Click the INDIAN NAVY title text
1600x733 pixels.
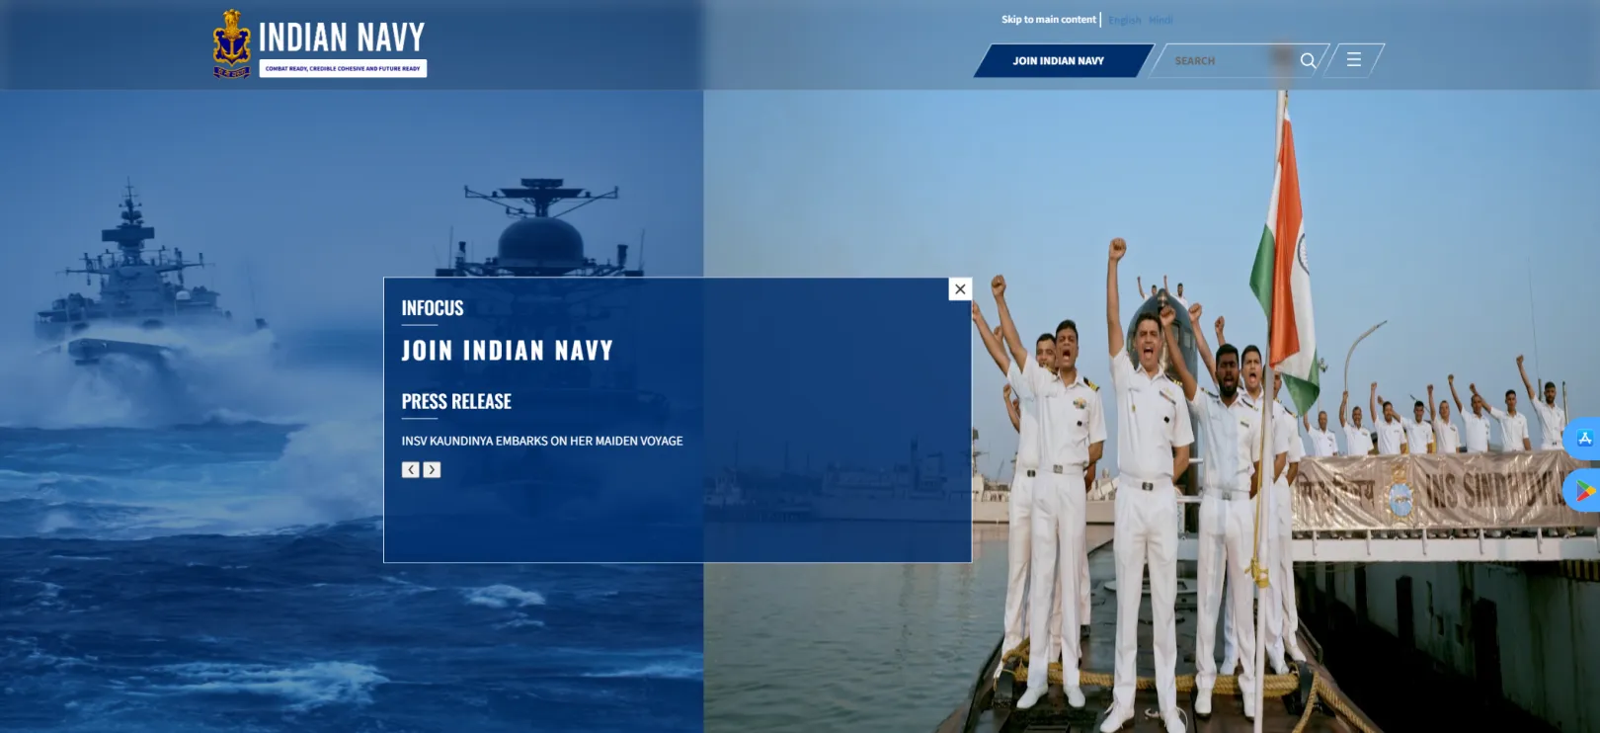(x=342, y=38)
